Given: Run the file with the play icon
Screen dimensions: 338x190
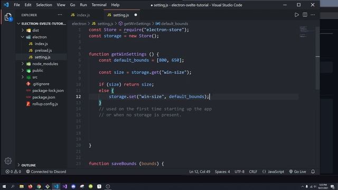Looking at the screenshot, I should pos(297,15).
